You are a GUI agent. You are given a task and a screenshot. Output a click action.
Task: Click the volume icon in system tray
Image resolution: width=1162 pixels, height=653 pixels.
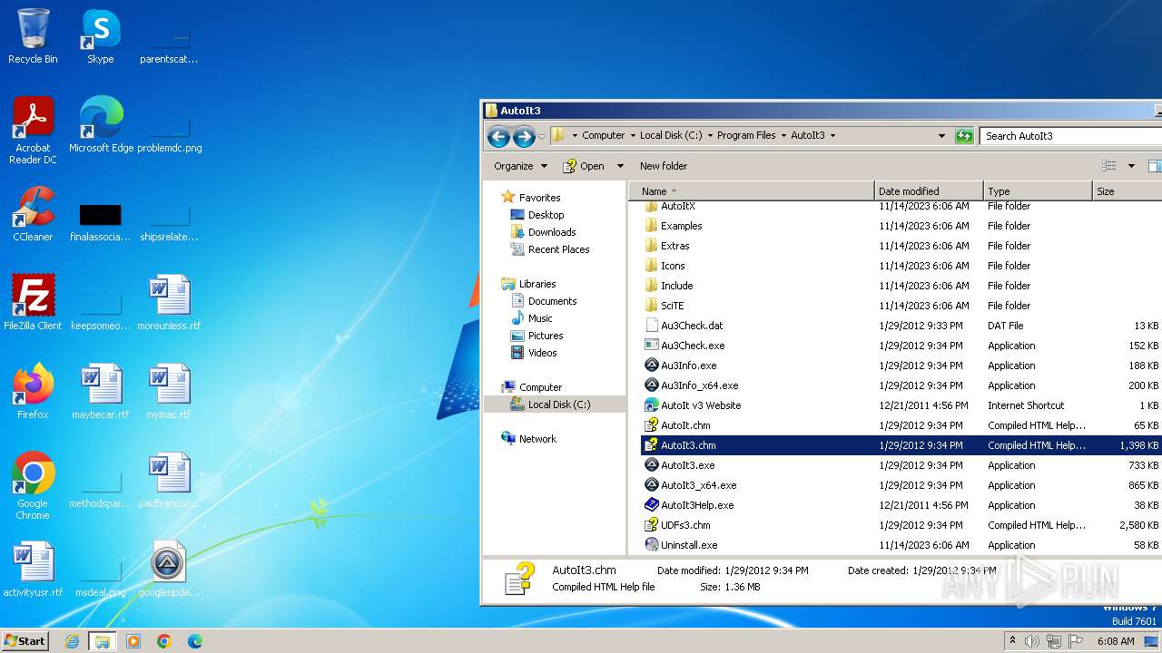pyautogui.click(x=1032, y=641)
